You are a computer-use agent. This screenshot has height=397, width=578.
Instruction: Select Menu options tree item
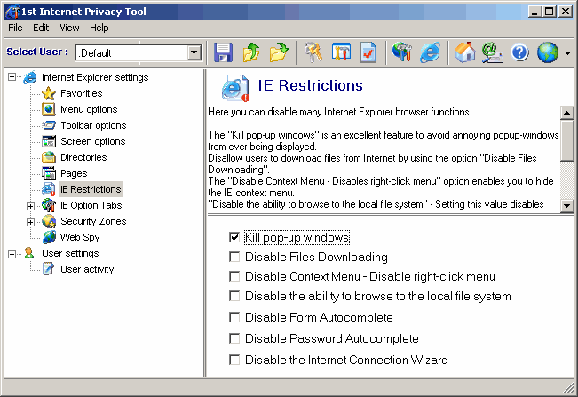pos(89,109)
